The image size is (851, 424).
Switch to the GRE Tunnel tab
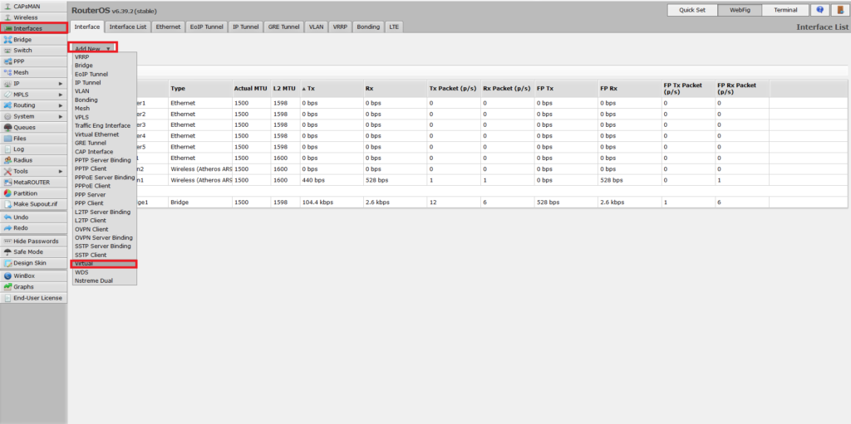[284, 27]
